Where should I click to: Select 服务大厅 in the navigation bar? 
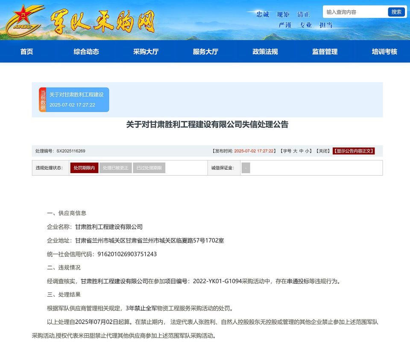click(205, 52)
